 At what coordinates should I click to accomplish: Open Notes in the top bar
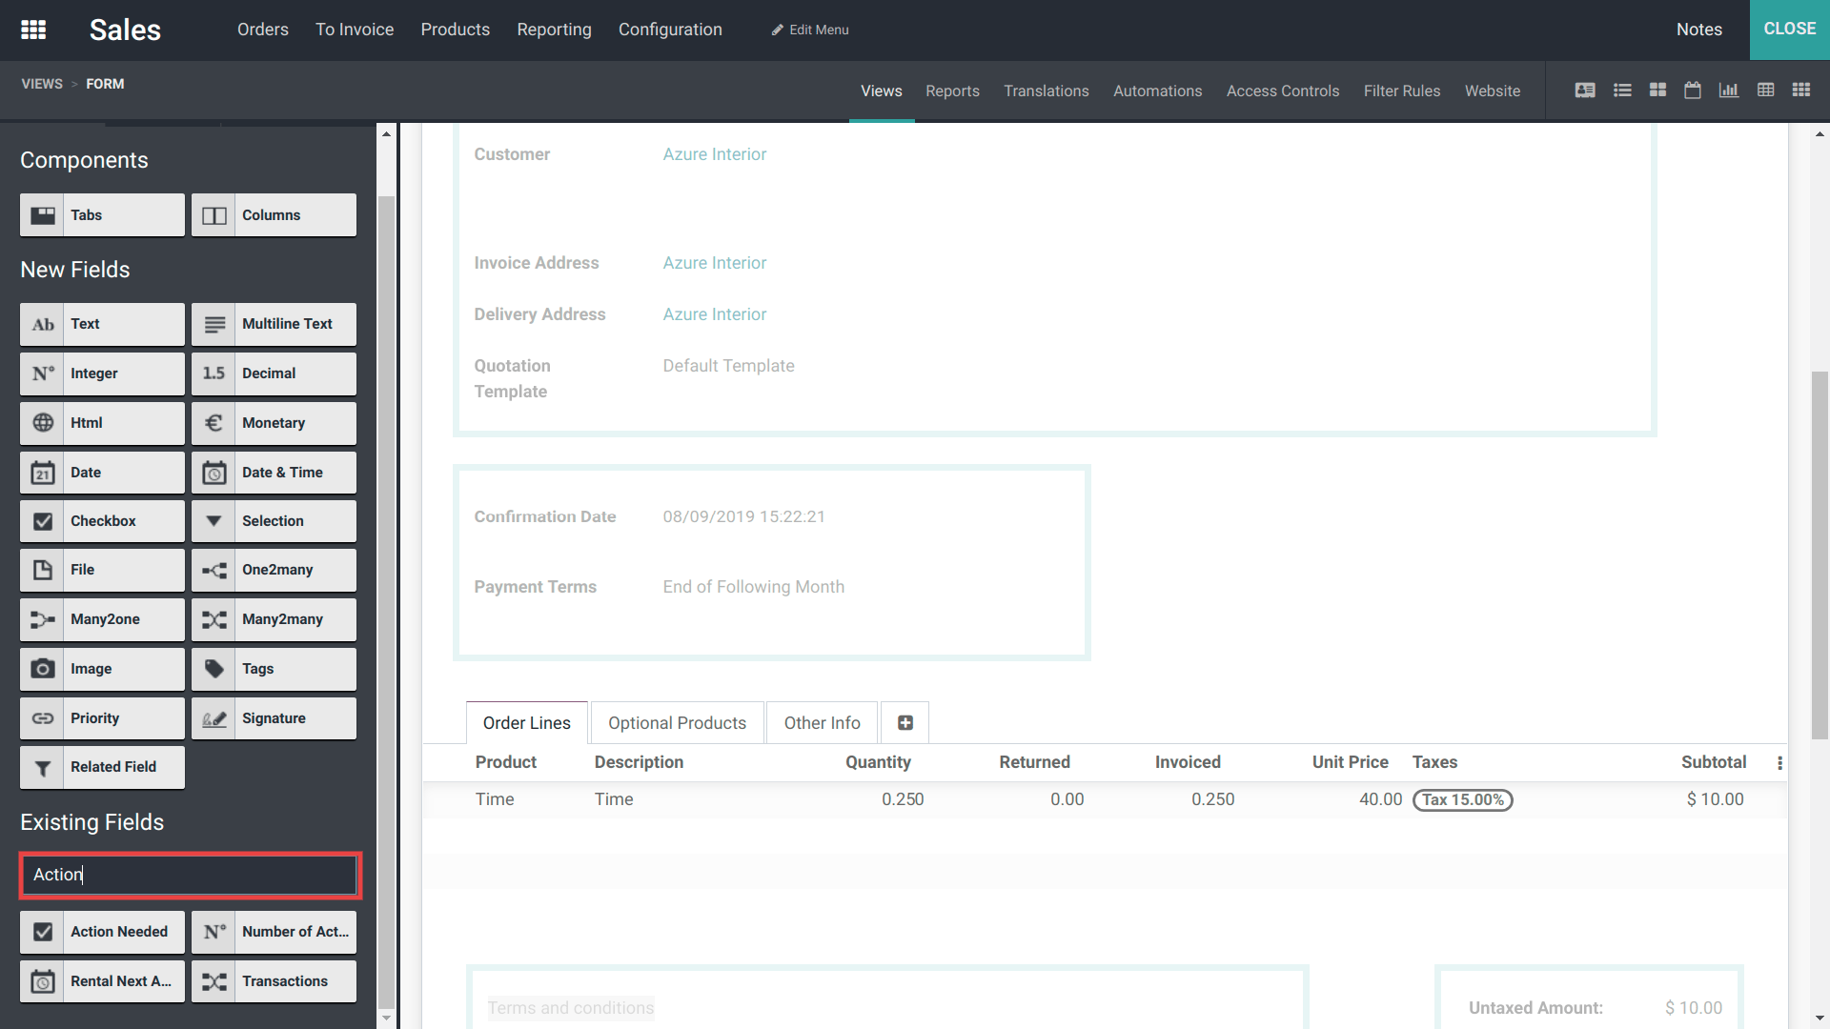point(1699,30)
